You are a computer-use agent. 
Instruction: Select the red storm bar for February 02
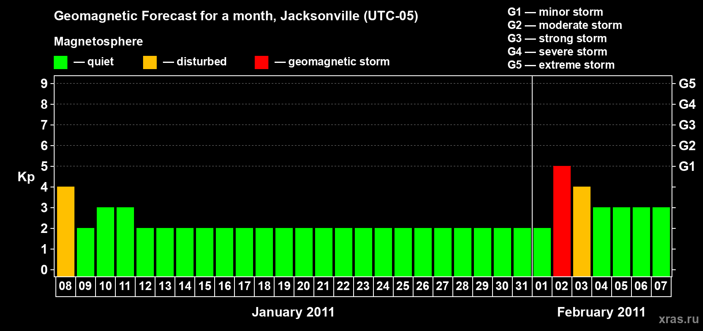(562, 221)
